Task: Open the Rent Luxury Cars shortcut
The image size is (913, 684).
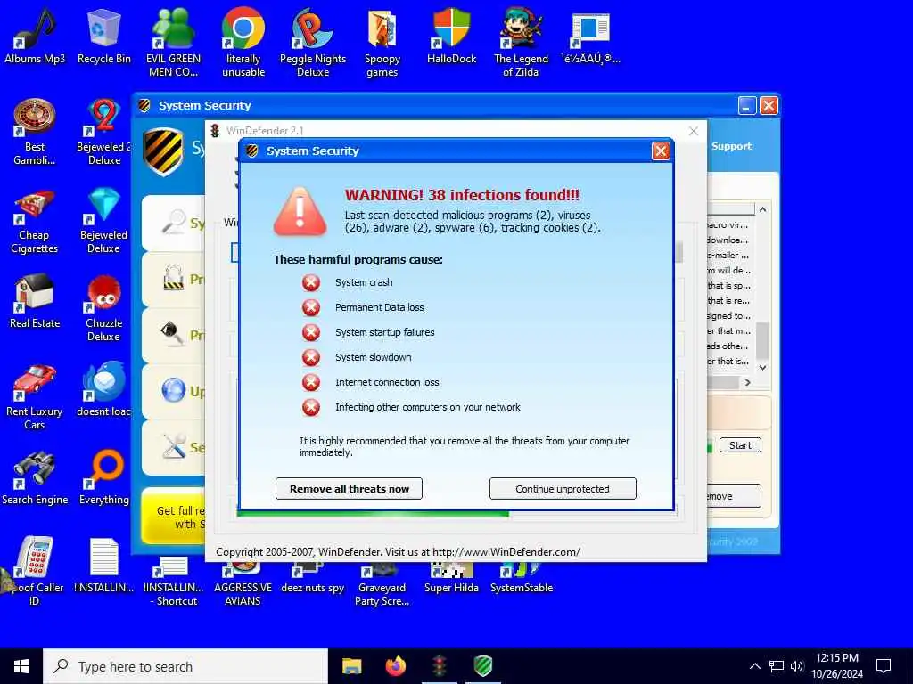Action: pyautogui.click(x=35, y=396)
